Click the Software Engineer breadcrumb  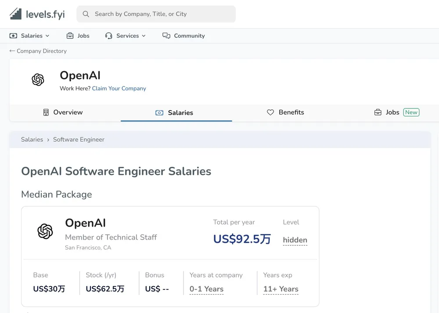[79, 140]
